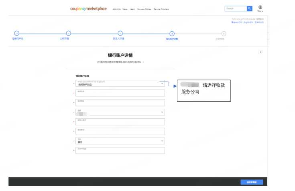Go to the Service Providers page
The width and height of the screenshot is (295, 191).
[162, 9]
